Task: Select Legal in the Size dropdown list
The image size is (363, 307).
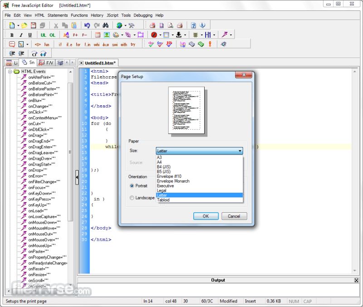Action: (x=164, y=190)
